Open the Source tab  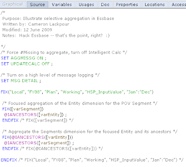(38, 5)
